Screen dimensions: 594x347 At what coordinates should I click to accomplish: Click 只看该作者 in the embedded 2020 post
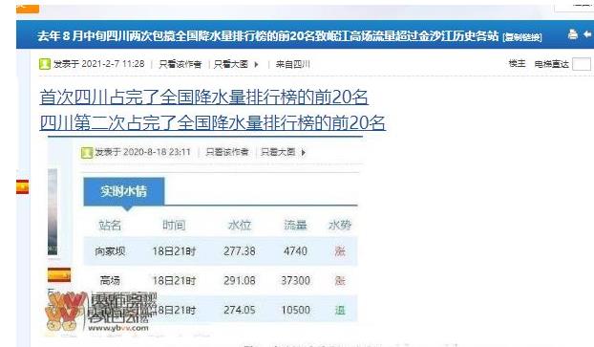coord(227,152)
